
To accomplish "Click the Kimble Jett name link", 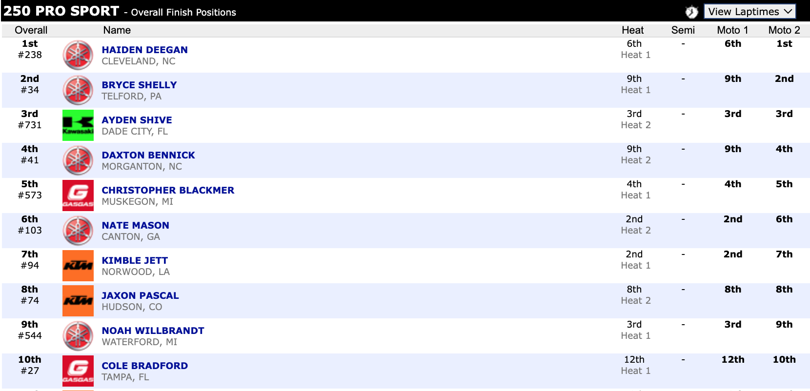I will point(135,260).
